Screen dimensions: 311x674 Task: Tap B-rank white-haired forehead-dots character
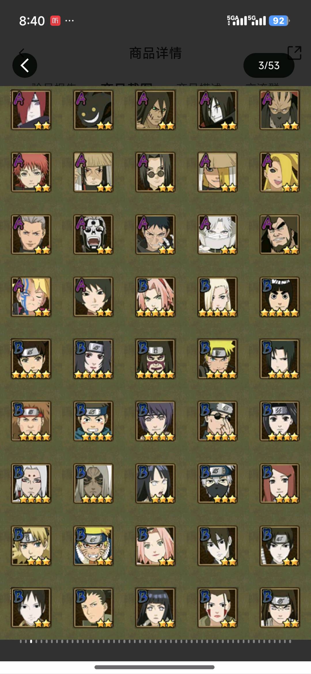(x=31, y=483)
